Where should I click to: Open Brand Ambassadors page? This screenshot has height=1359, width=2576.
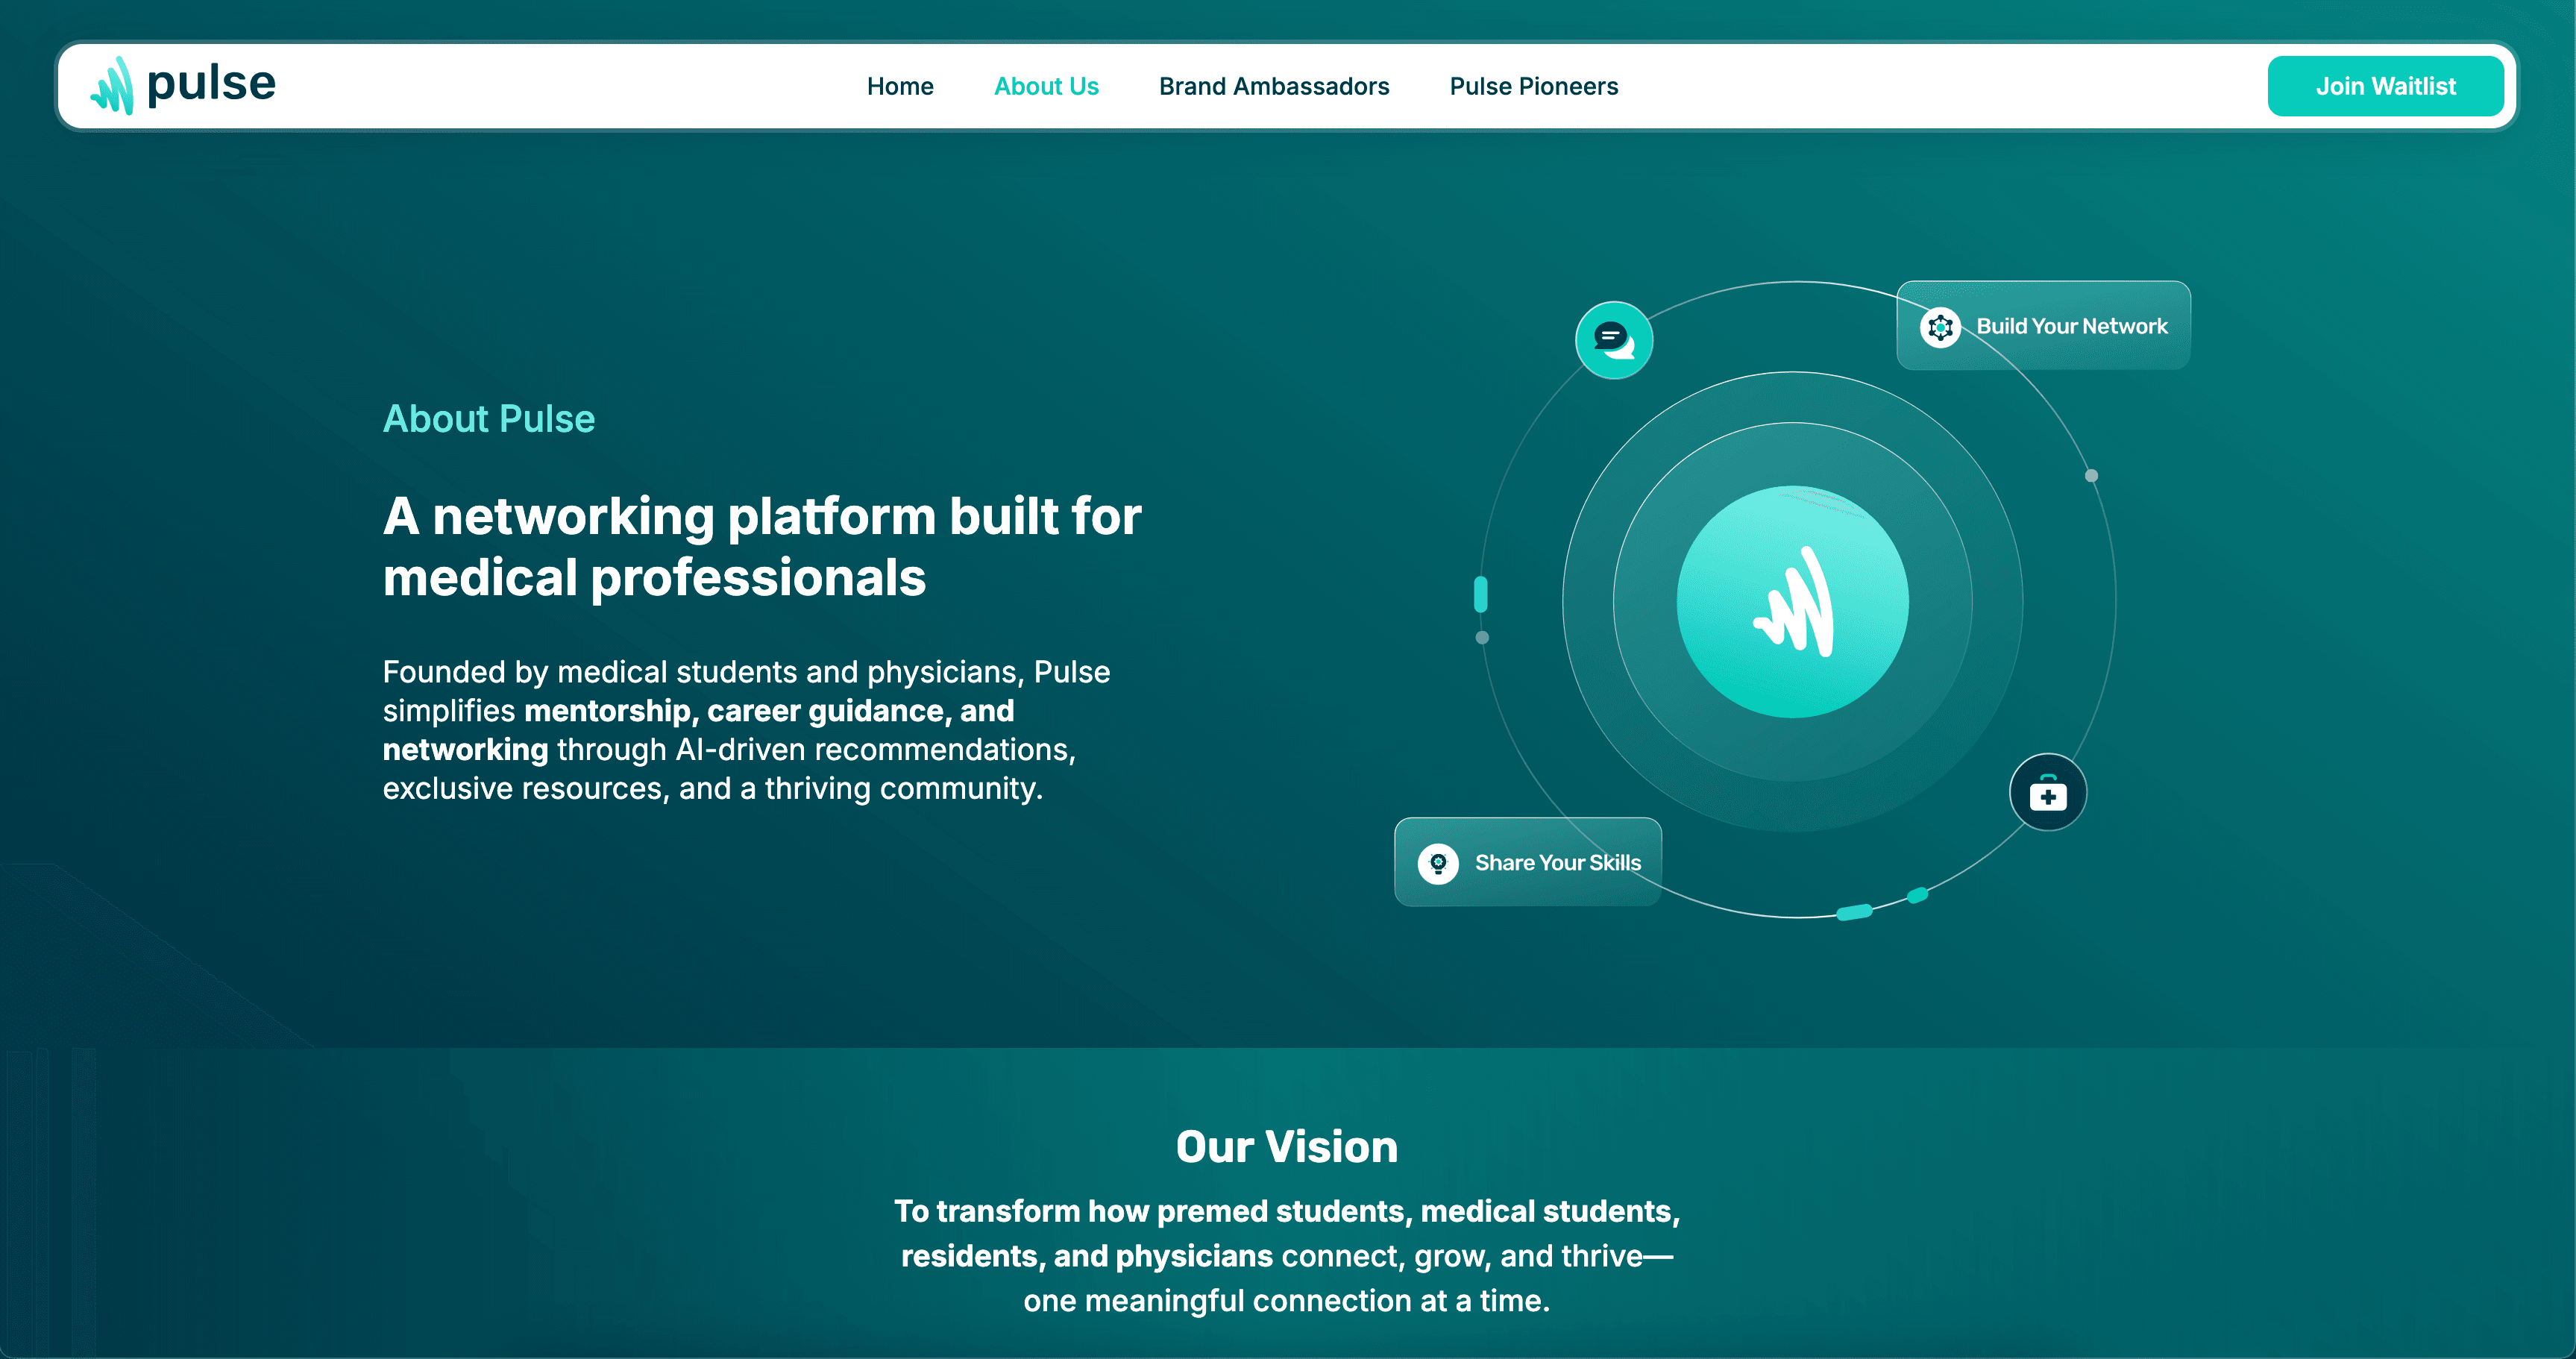[1274, 87]
